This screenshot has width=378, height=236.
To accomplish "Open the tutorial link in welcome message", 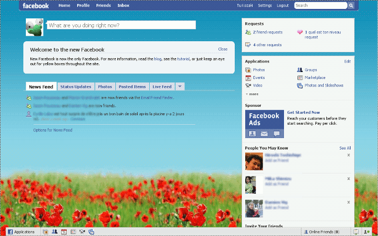I will click(184, 59).
